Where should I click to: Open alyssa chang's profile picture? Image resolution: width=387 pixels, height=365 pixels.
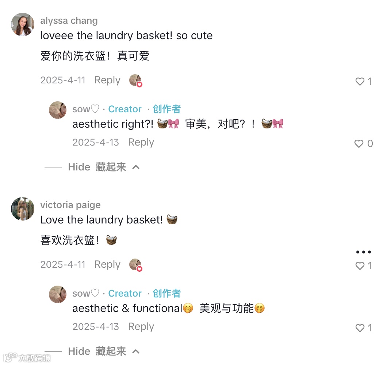click(x=23, y=24)
